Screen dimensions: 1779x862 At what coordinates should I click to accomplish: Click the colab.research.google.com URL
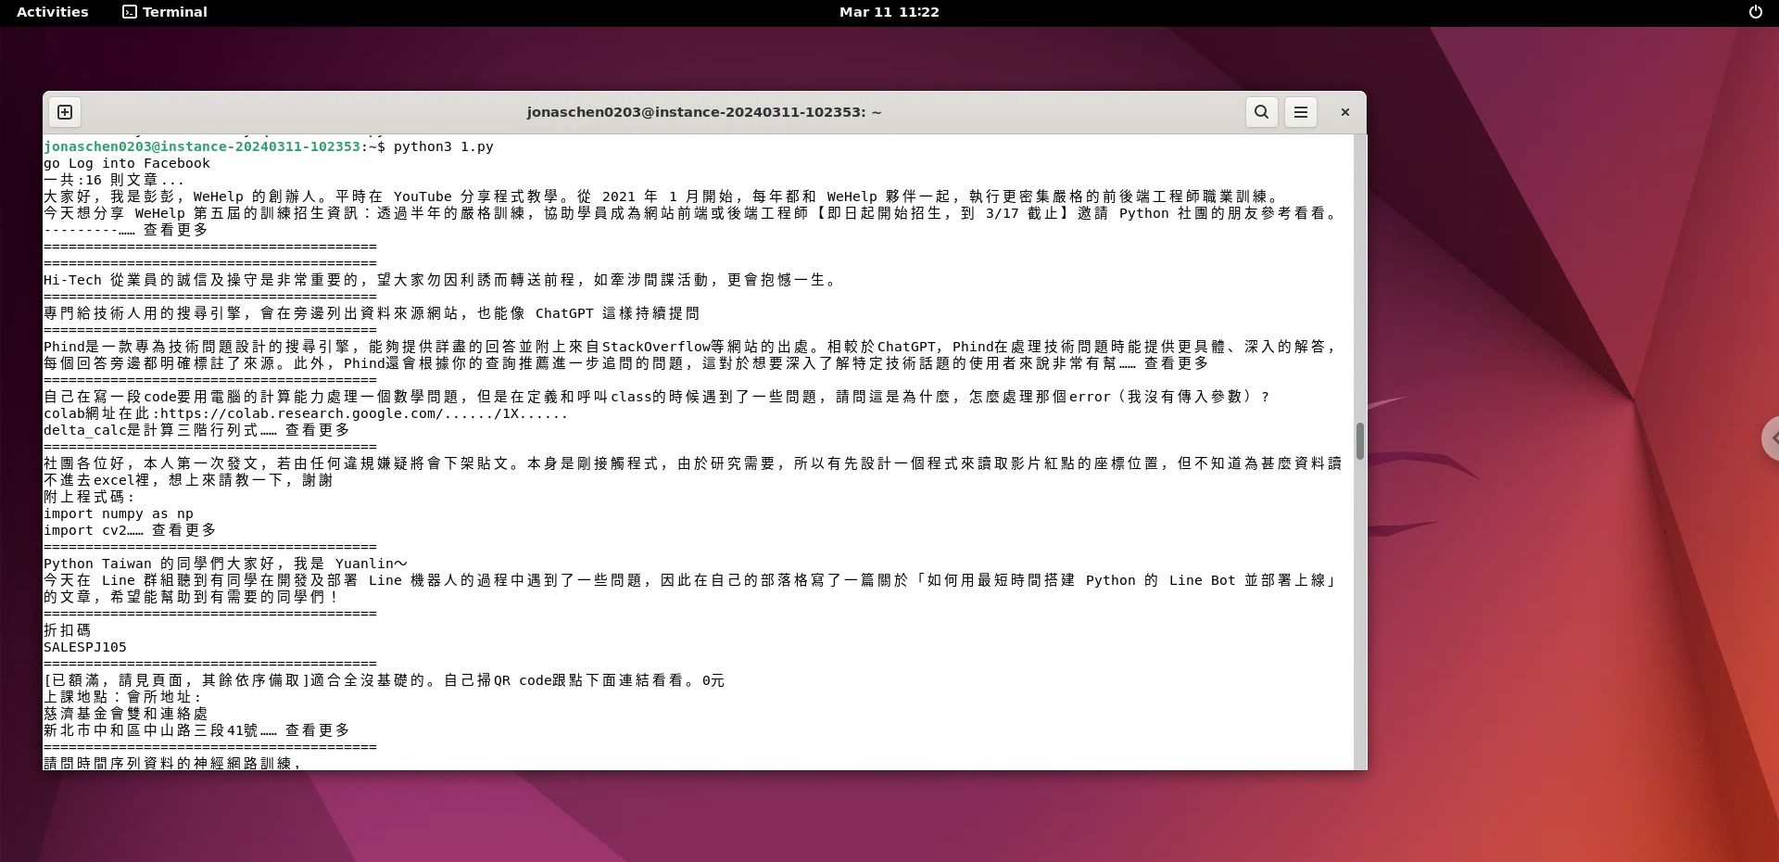tap(363, 413)
